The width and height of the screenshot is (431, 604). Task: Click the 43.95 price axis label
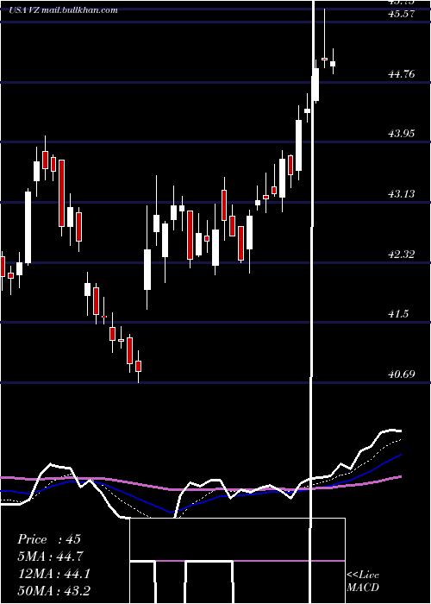point(402,134)
